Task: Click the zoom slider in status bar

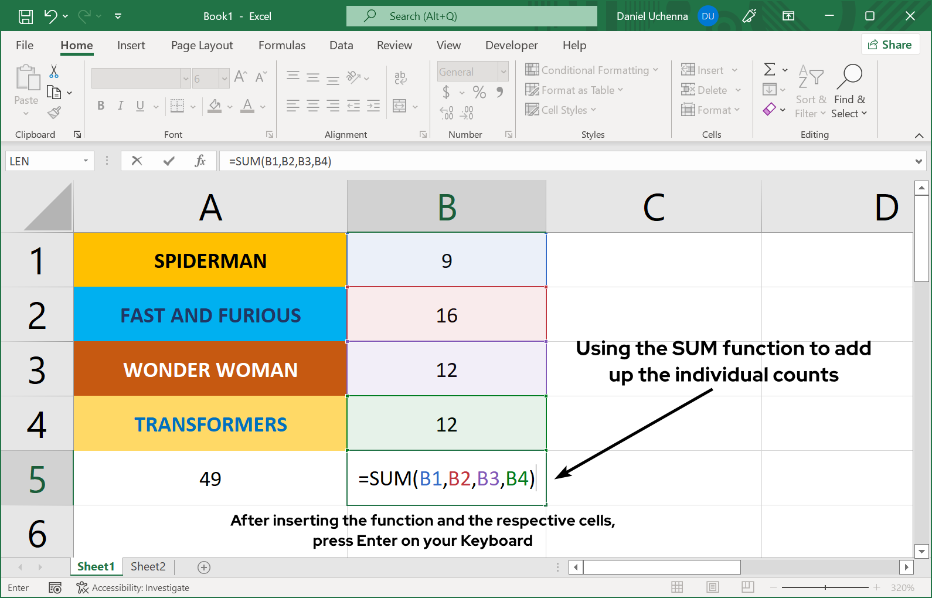Action: coord(825,587)
